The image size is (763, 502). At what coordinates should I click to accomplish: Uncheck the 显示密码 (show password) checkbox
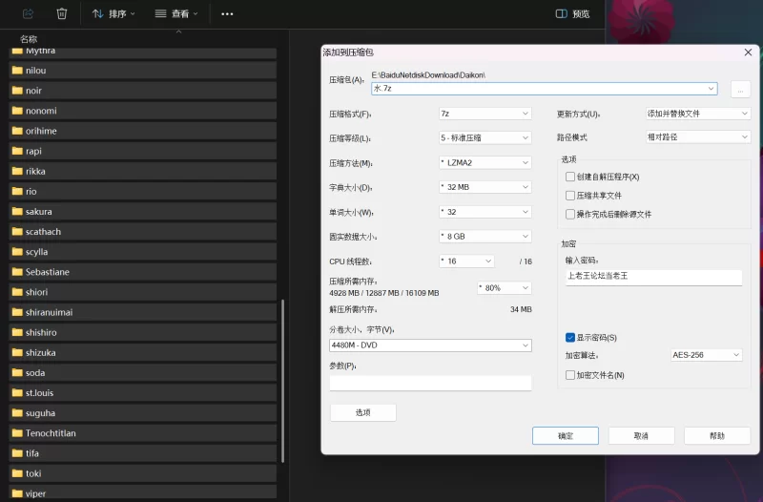point(570,338)
